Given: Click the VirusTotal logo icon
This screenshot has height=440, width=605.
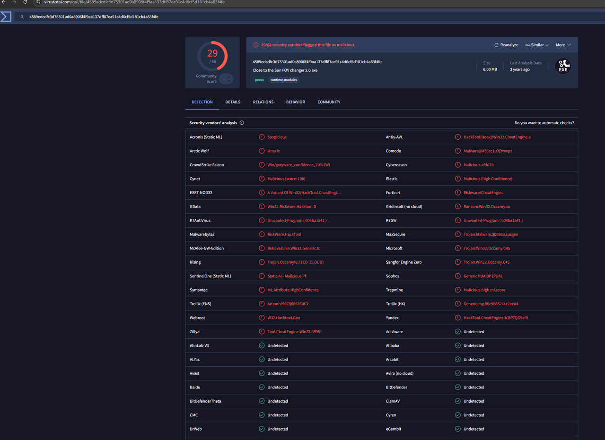Looking at the screenshot, I should click(6, 17).
